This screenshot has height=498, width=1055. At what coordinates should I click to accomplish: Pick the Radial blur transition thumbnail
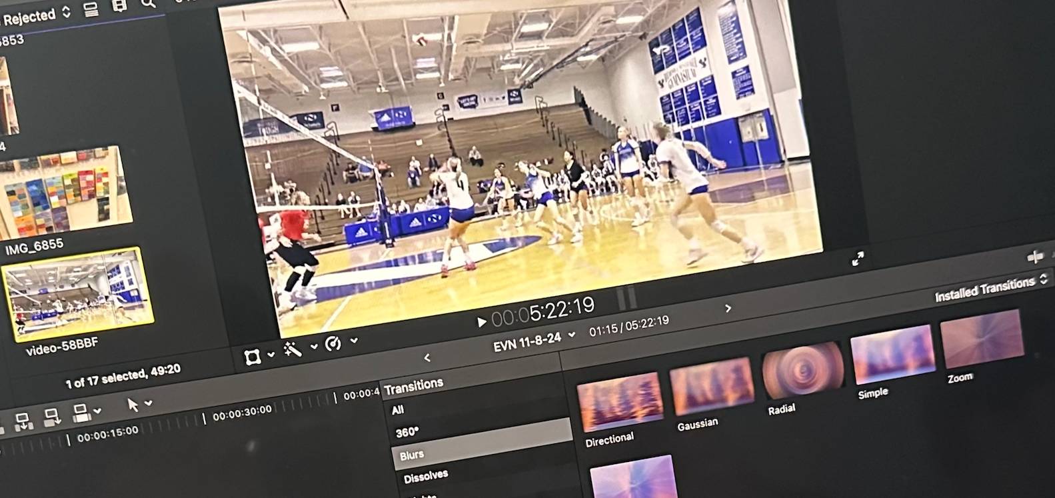802,371
